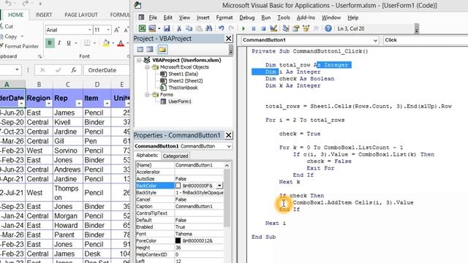The height and width of the screenshot is (263, 468).
Task: Collapse the Microsoft Excel Objects folder
Action: point(147,67)
